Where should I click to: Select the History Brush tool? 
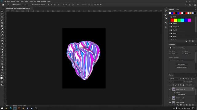tap(2, 41)
